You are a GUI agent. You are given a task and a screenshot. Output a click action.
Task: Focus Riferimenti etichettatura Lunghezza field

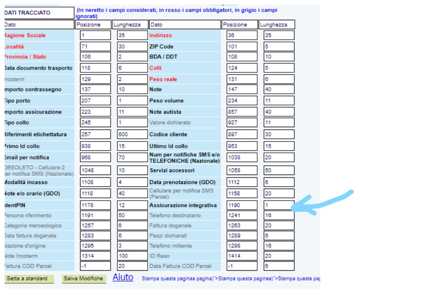pos(133,135)
